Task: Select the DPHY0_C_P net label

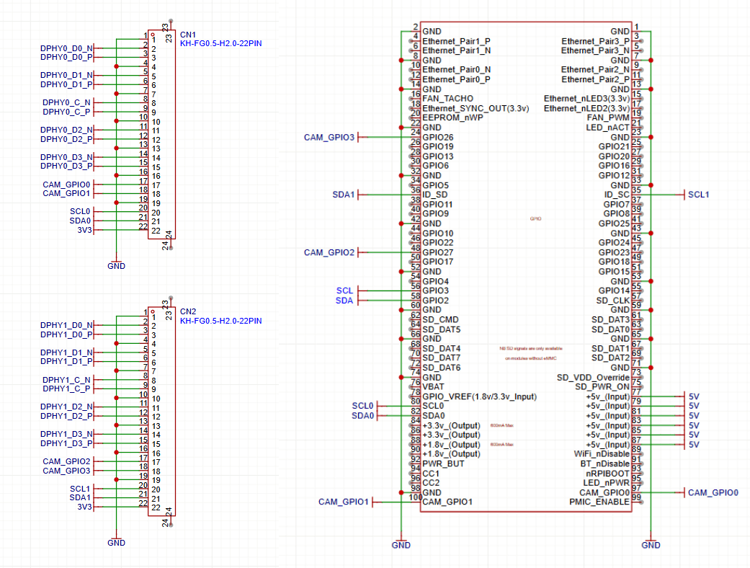Action: coord(66,112)
